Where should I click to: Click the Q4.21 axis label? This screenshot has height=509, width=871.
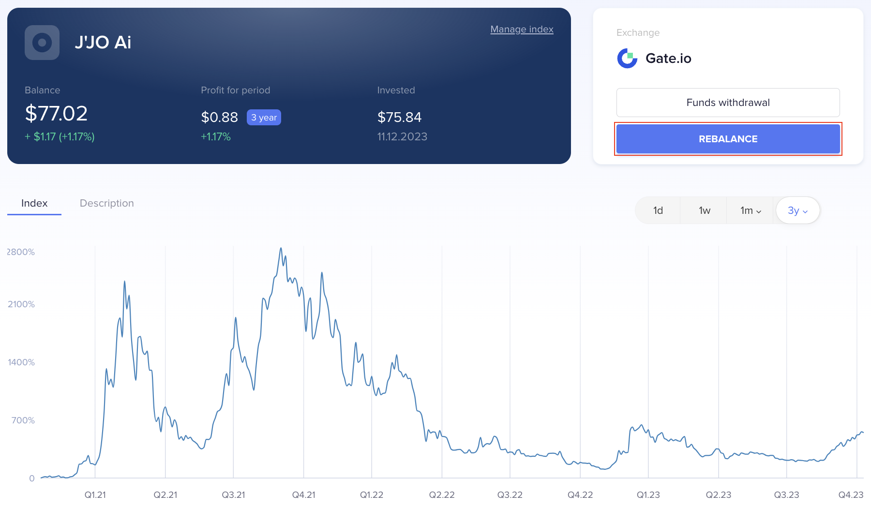pos(303,495)
